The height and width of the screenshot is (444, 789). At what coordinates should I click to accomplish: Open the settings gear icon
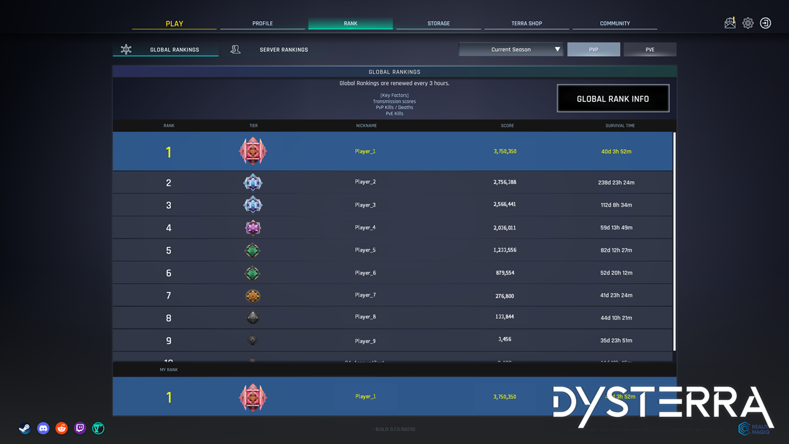pyautogui.click(x=748, y=23)
